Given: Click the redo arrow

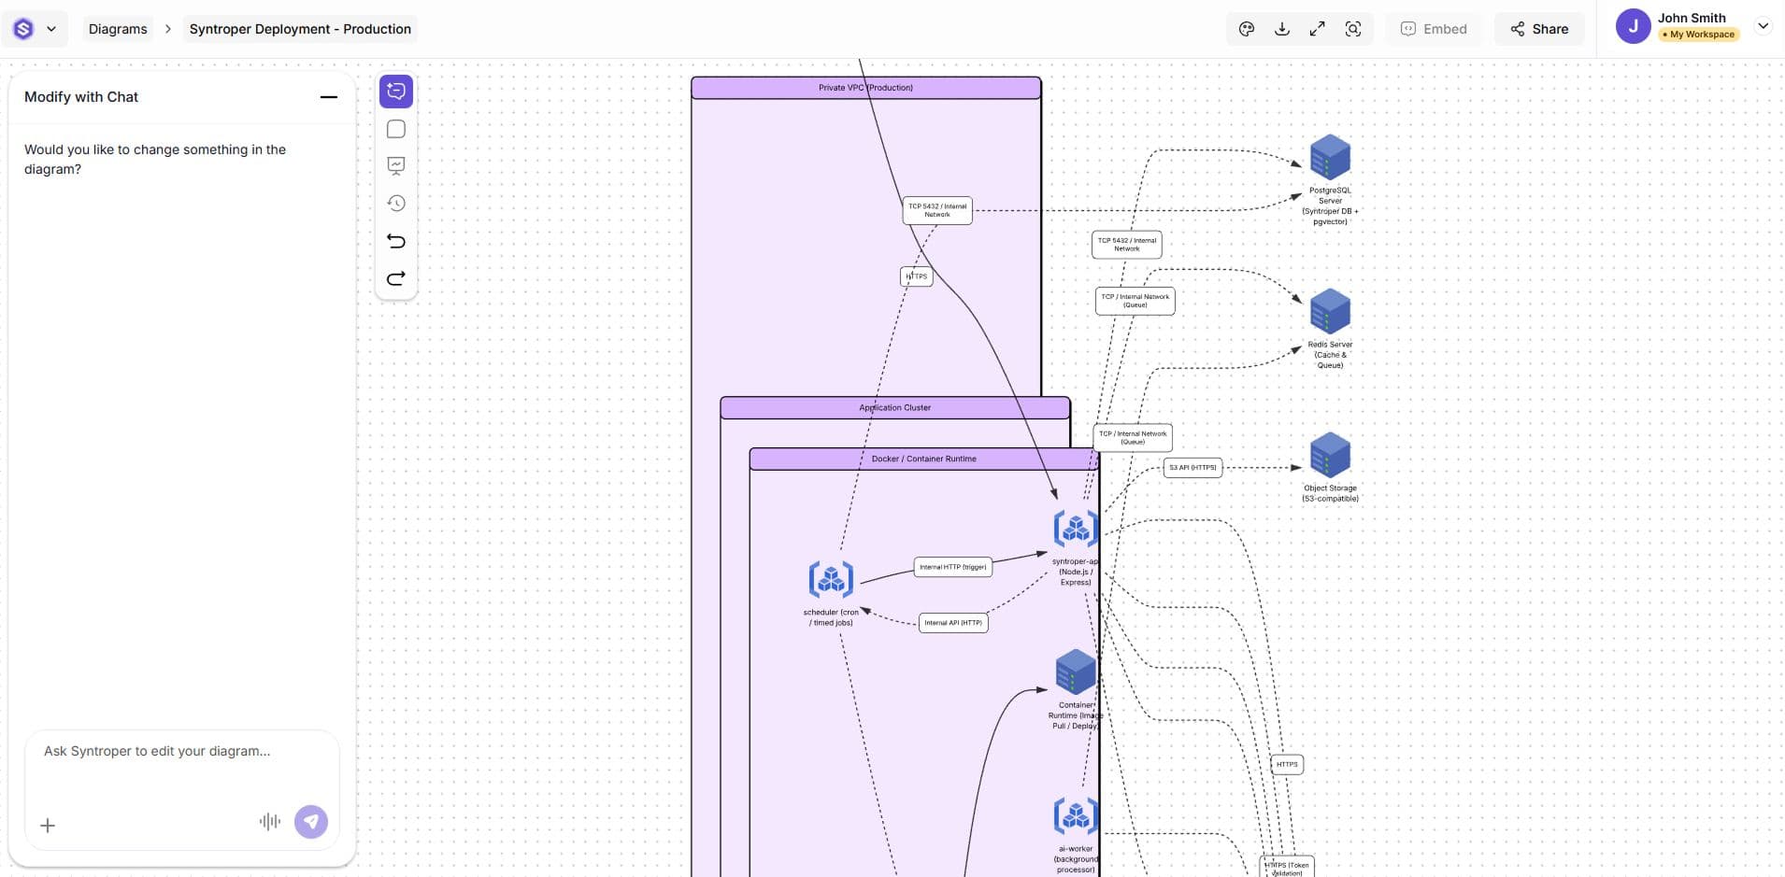Looking at the screenshot, I should pos(396,278).
